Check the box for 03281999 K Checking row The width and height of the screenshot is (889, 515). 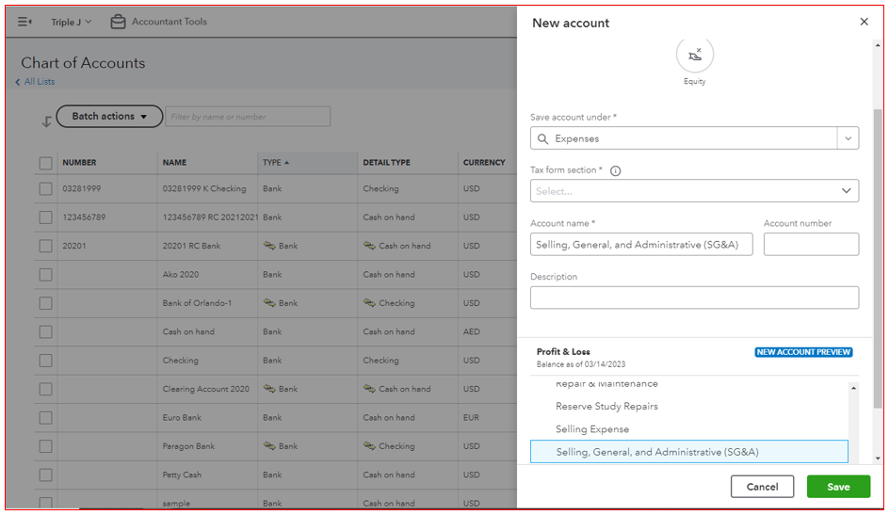pyautogui.click(x=45, y=189)
